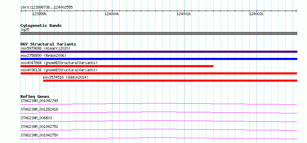Image resolution: width=307 pixels, height=143 pixels.
Task: Click the 124001k ruler tick label
Action: point(184,14)
